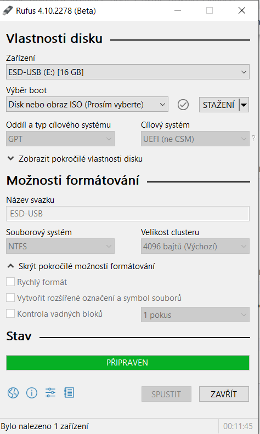
Task: Open the Zařízení device dropdown
Action: pos(128,72)
